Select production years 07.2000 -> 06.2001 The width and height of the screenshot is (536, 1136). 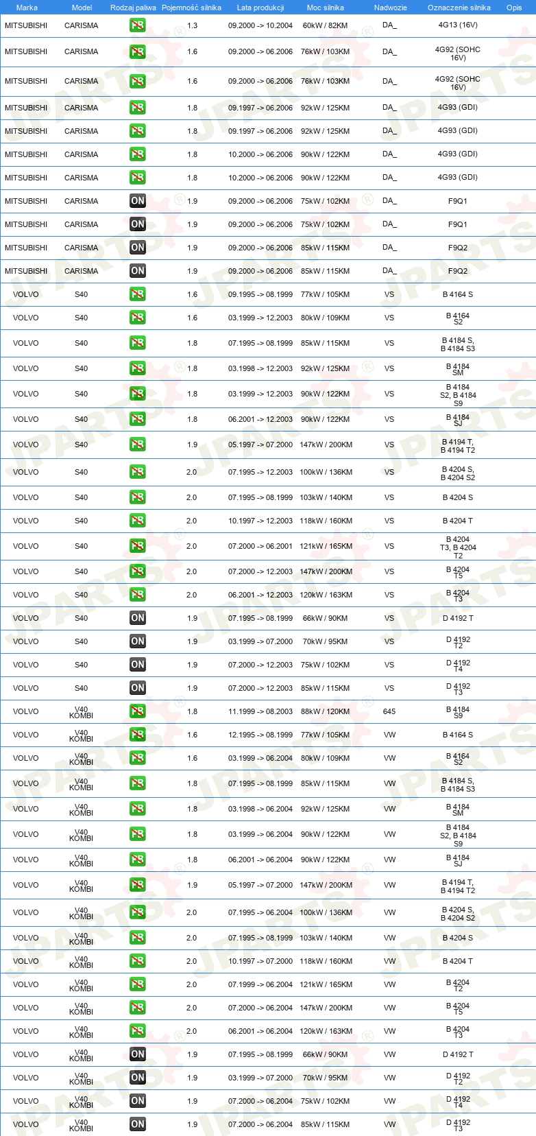260,546
